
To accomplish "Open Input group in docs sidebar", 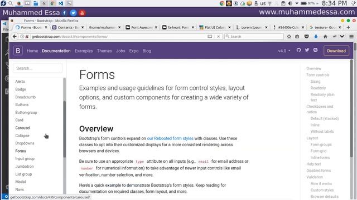I will pos(25,159).
